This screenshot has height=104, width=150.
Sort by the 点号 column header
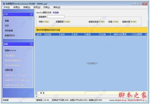click(39, 34)
